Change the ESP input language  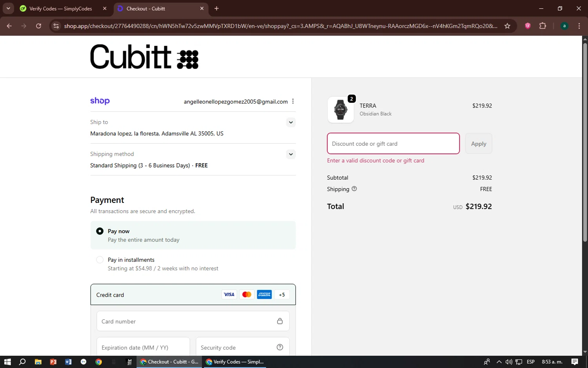(x=531, y=362)
